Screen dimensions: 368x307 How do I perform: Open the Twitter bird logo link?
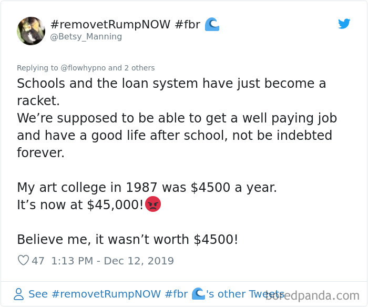(x=344, y=24)
